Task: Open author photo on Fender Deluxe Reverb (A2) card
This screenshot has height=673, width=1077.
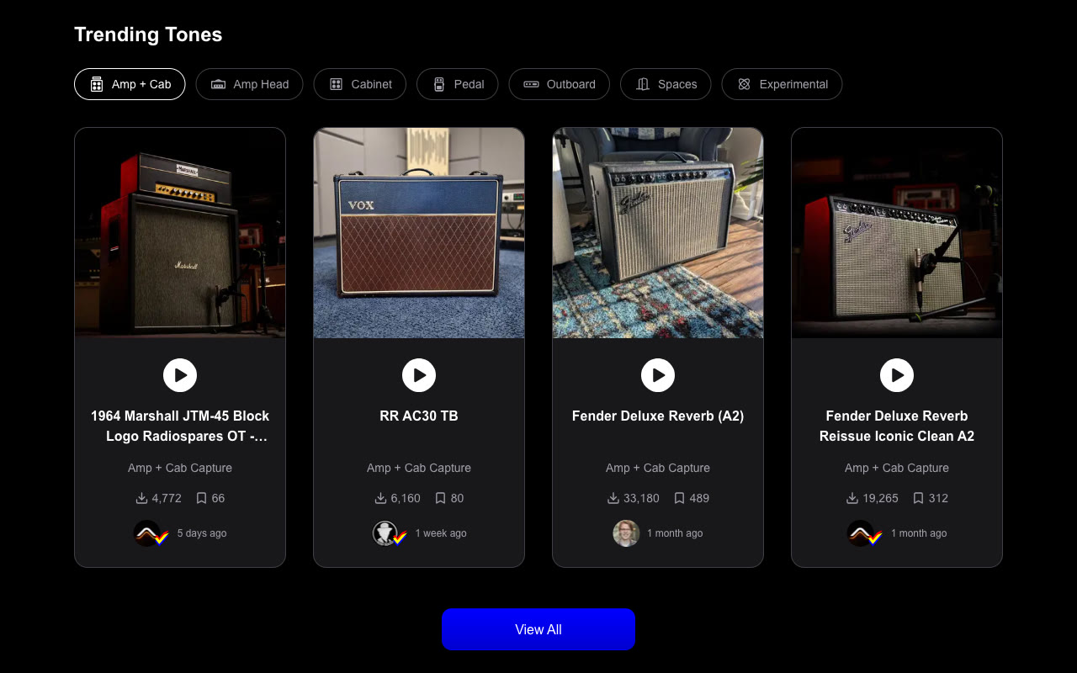Action: [626, 533]
